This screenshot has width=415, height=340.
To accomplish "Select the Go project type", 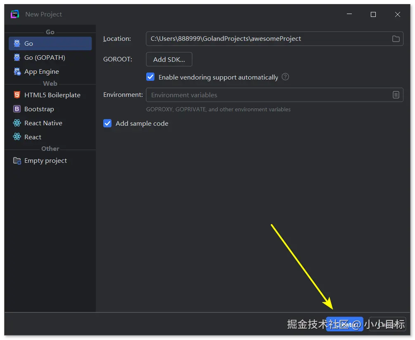I will [x=50, y=43].
